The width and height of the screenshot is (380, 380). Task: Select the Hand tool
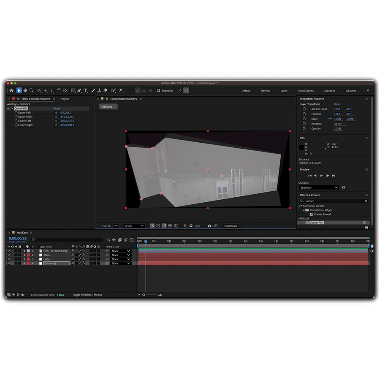[x=25, y=90]
